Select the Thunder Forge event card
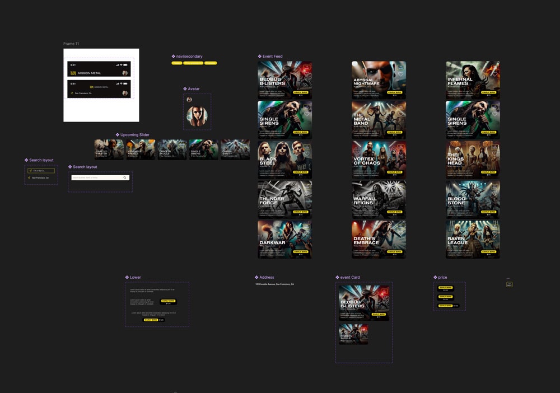The height and width of the screenshot is (393, 560). pos(285,199)
